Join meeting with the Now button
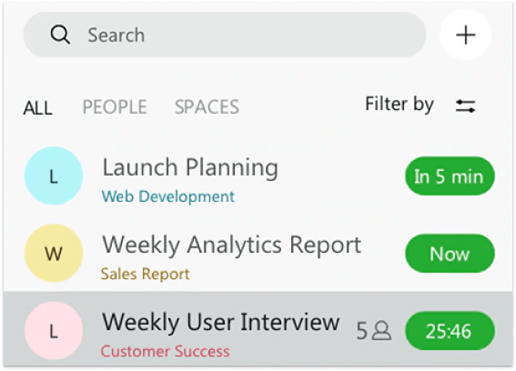This screenshot has height=371, width=516. [450, 254]
